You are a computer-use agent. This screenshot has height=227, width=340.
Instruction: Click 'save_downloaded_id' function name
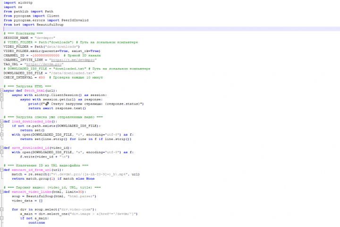[x=30, y=148]
